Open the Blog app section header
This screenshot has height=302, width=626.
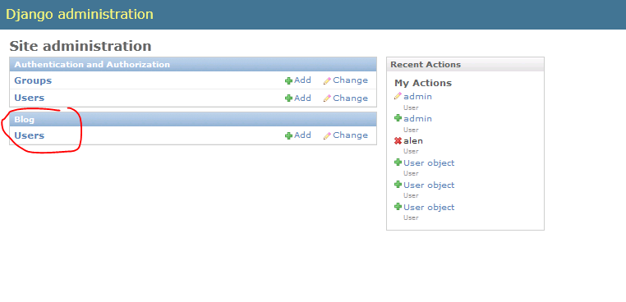pos(25,120)
